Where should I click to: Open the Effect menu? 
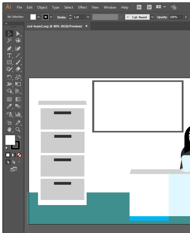[82, 7]
